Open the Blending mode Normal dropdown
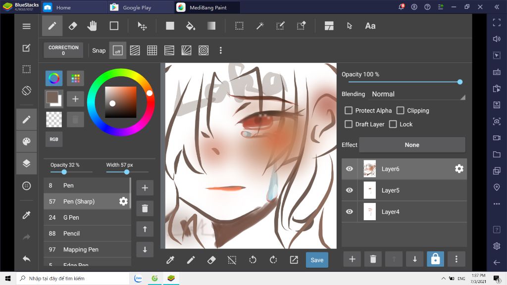507x285 pixels. [x=418, y=94]
